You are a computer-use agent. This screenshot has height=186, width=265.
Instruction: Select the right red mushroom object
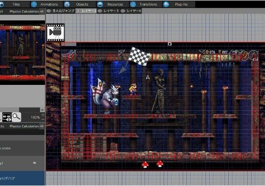coord(160,164)
